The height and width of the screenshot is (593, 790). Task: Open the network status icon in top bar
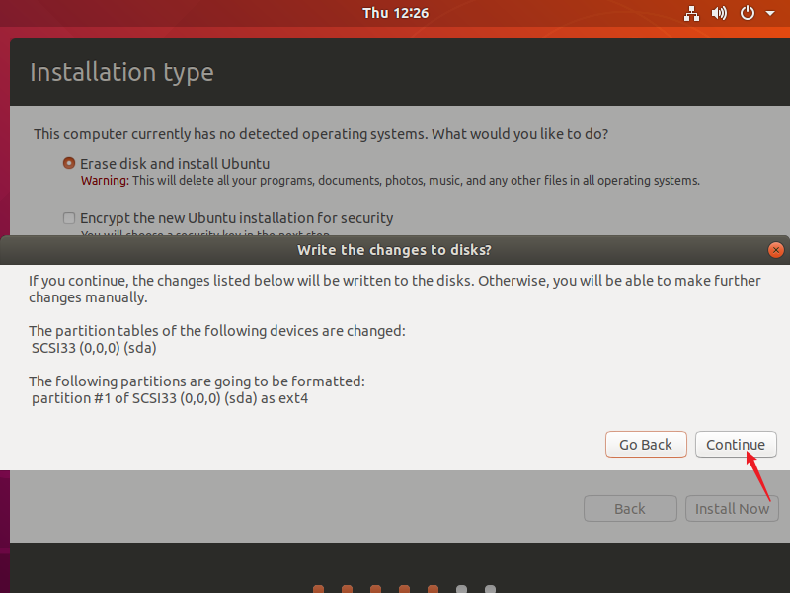point(691,13)
